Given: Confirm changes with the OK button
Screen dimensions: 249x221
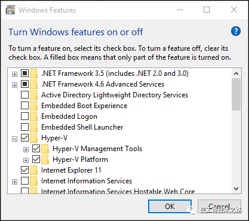Looking at the screenshot, I should click(x=170, y=207).
